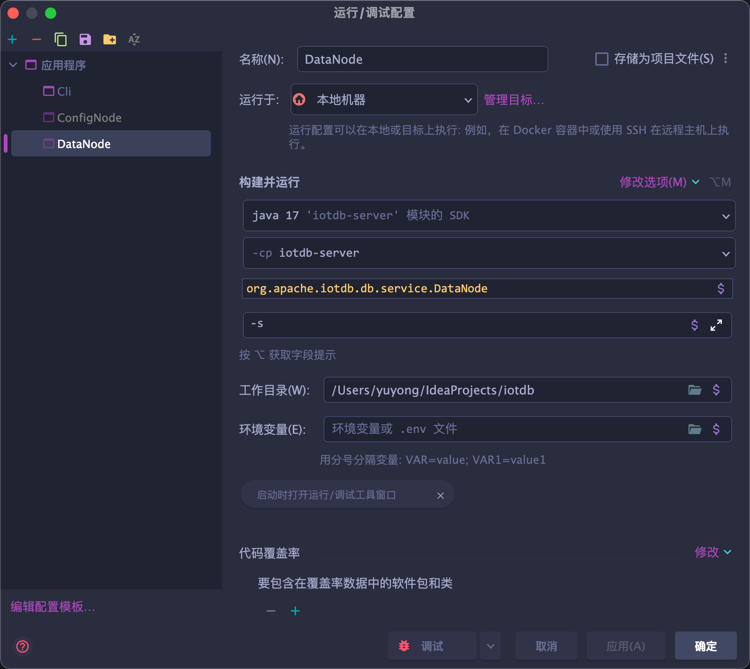The height and width of the screenshot is (669, 750).
Task: Click the save configuration disk icon
Action: (85, 39)
